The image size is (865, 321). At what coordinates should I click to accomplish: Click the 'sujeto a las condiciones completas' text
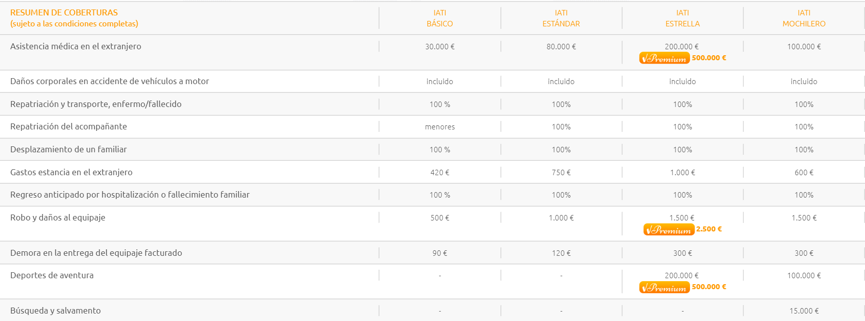pos(74,24)
